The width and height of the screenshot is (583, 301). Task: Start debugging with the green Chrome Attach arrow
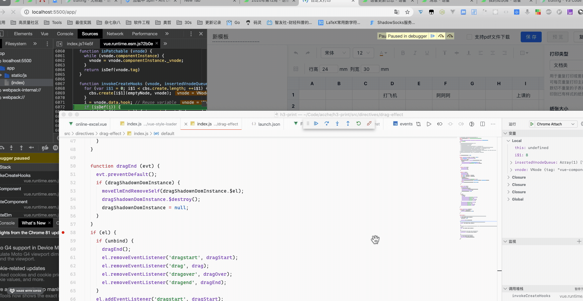(x=532, y=124)
